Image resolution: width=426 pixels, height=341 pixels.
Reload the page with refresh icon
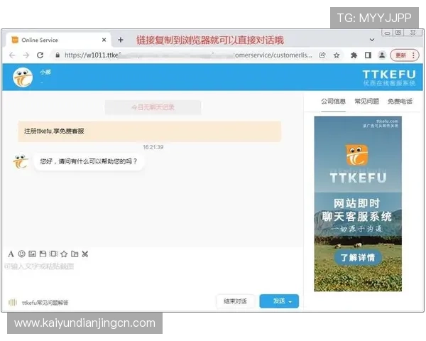40,55
